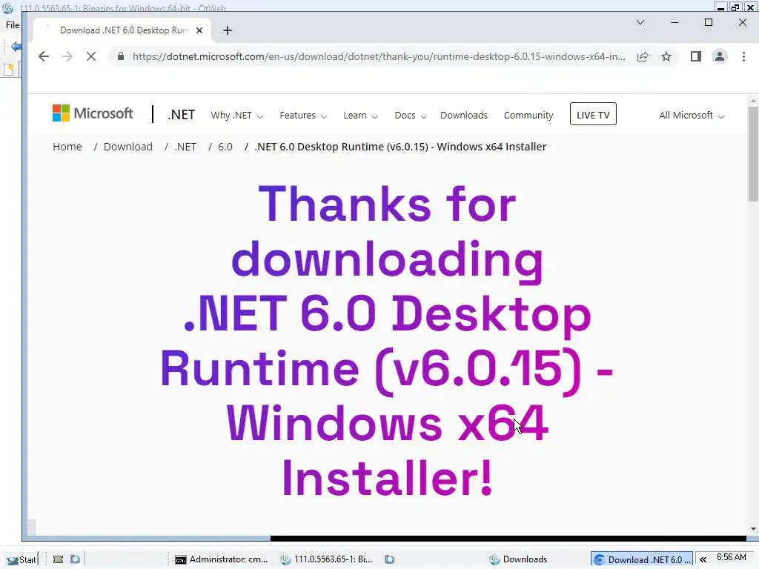Click the greyed-out forward navigation arrow

click(x=67, y=56)
